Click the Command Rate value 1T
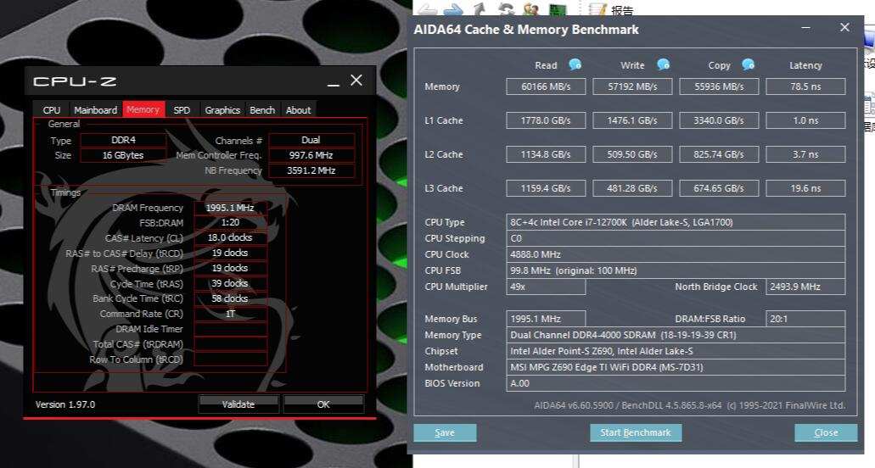875x468 pixels. (231, 314)
